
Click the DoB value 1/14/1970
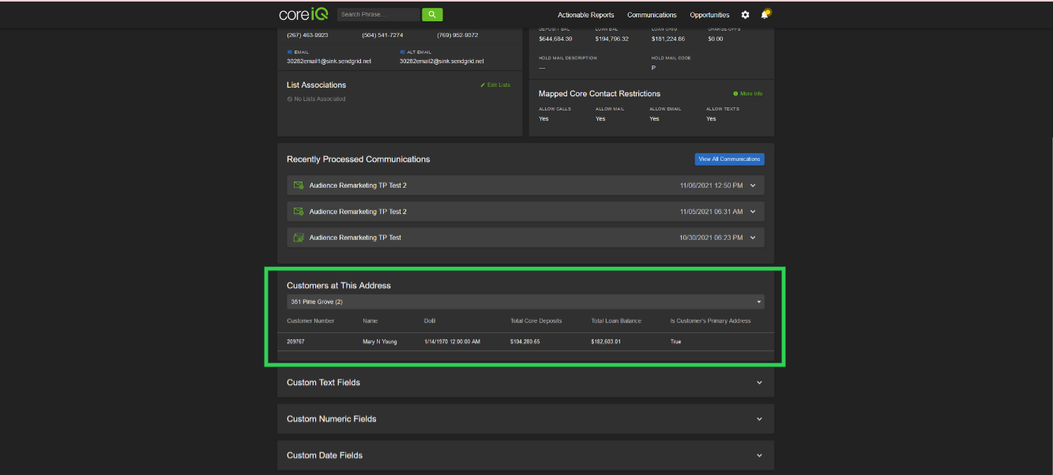(452, 342)
